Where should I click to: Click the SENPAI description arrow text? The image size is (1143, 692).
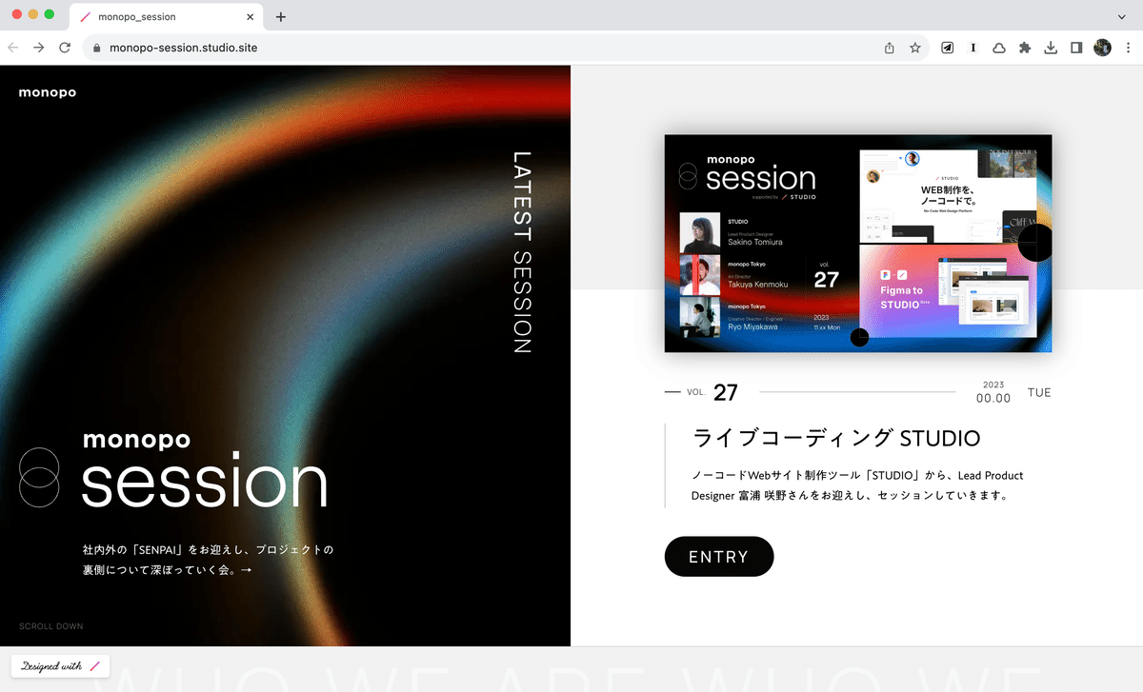[208, 561]
